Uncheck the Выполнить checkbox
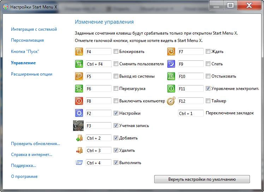The image size is (264, 192). pos(116,162)
